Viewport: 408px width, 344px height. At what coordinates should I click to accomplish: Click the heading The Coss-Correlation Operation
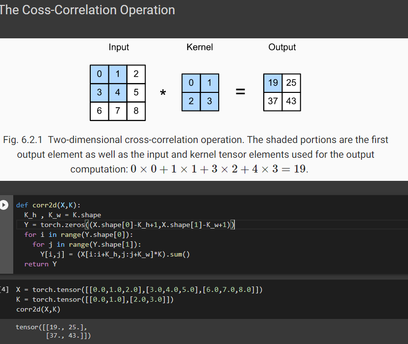point(87,10)
